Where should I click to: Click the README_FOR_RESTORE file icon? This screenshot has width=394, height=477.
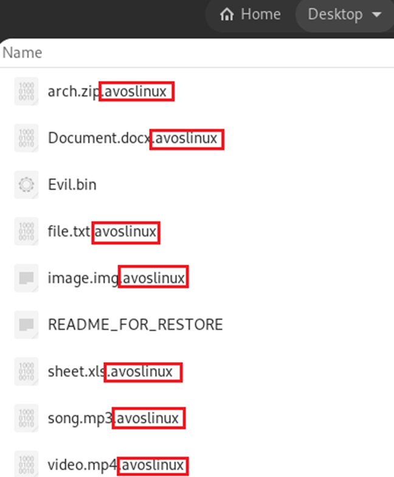click(26, 324)
